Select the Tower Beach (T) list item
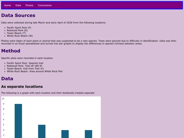Image resolution: width=184 pixels, height=138 pixels. point(16,33)
